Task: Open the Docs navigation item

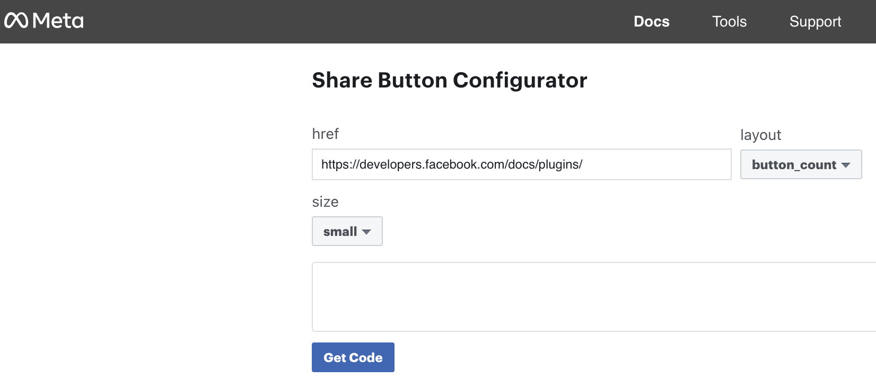Action: click(x=651, y=22)
